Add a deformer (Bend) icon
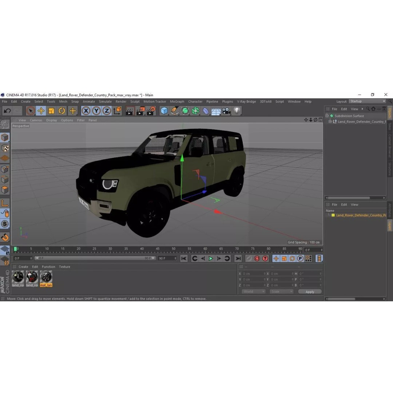Viewport: 393px width, 393px height. pos(206,111)
